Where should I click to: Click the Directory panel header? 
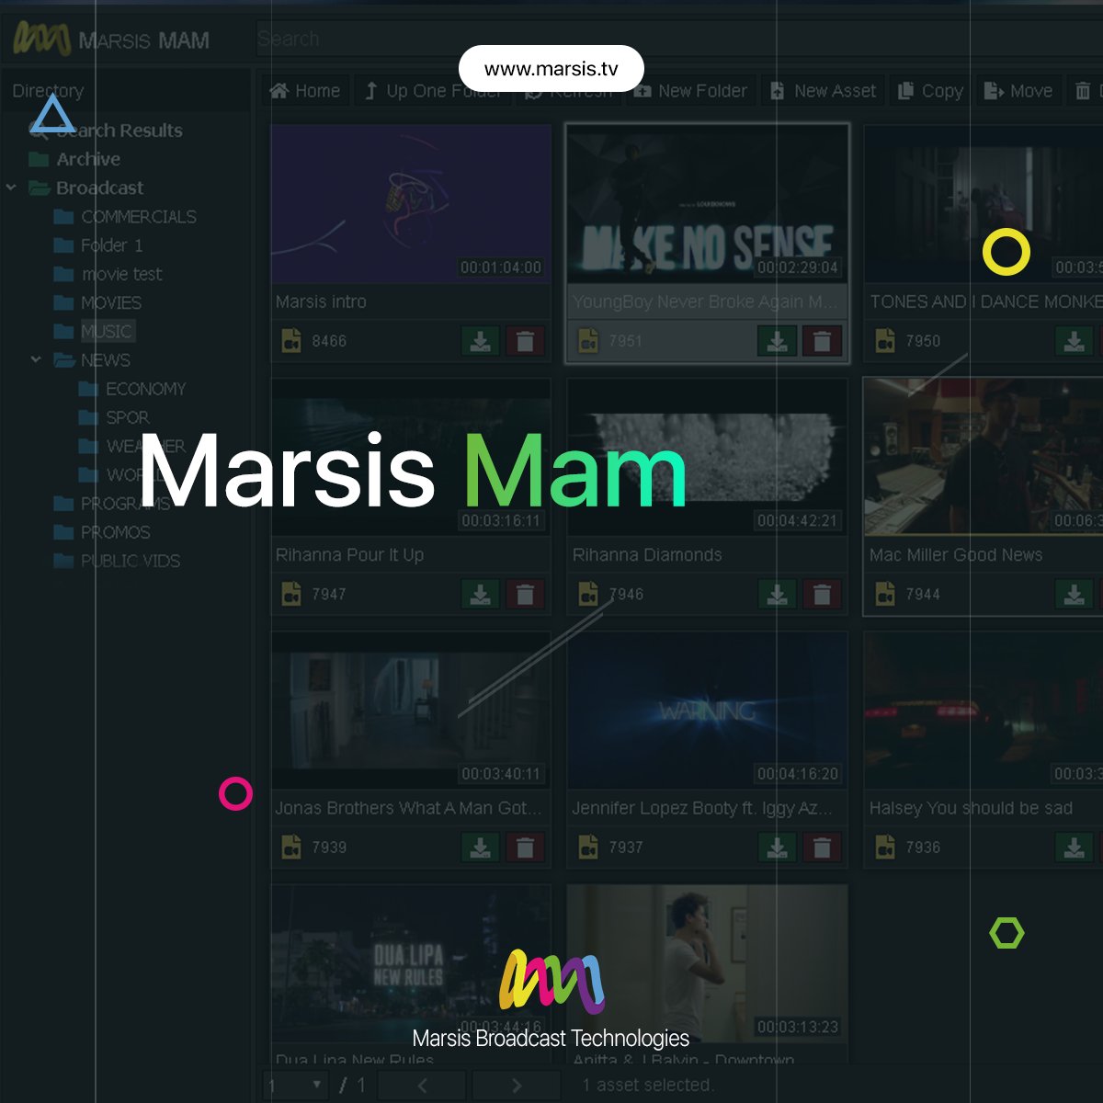[126, 91]
